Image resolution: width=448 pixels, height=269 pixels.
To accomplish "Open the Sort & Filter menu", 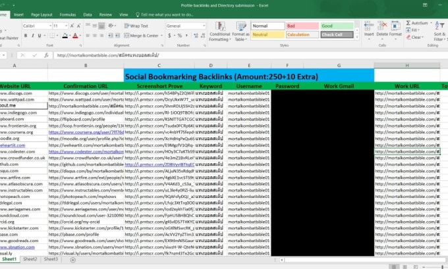I will point(439,32).
